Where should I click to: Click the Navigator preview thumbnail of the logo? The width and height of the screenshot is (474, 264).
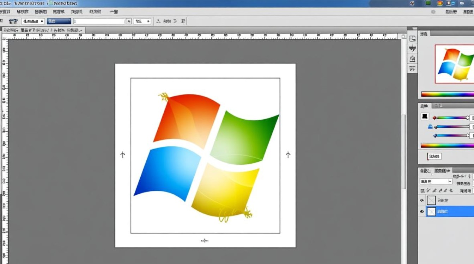click(x=455, y=64)
